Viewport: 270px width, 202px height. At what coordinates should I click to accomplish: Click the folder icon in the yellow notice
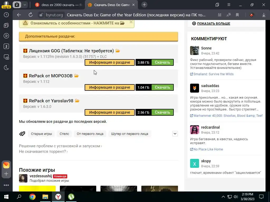122,23
